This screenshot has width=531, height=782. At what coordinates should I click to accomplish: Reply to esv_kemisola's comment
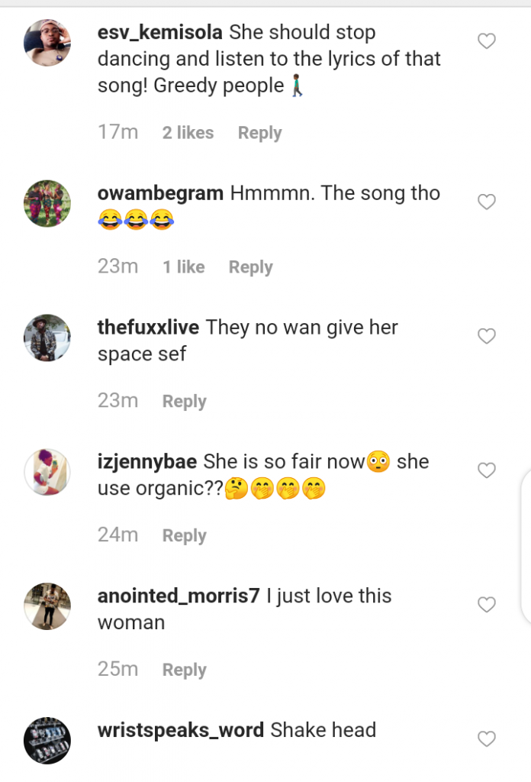pyautogui.click(x=259, y=133)
